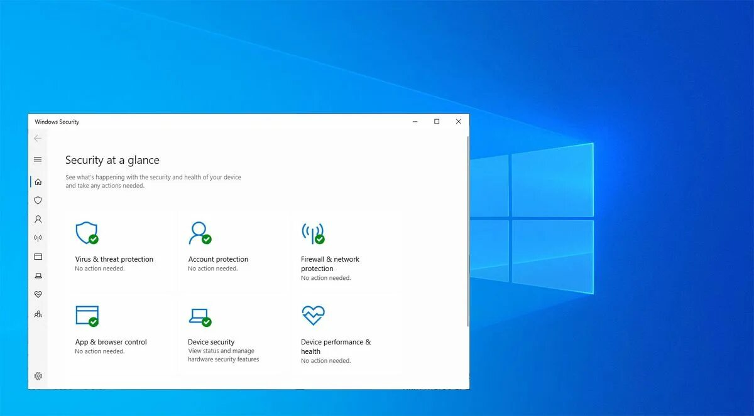
Task: Open Family options sidebar icon
Action: click(38, 314)
